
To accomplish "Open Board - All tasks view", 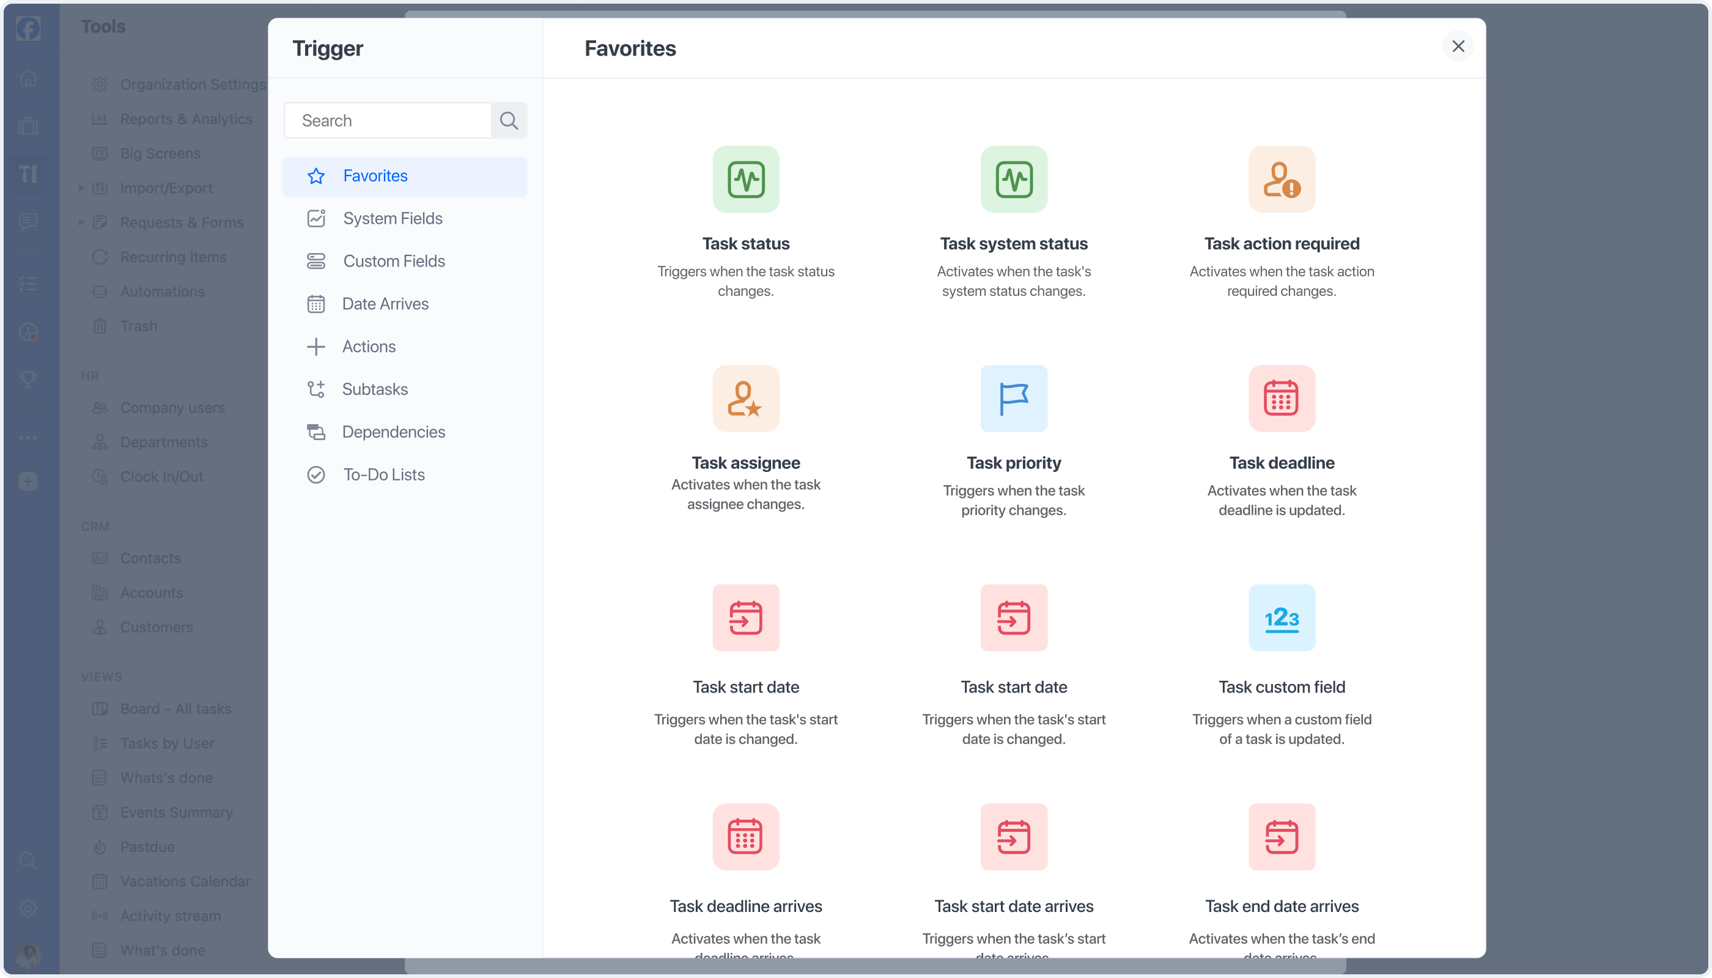I will pos(162,708).
